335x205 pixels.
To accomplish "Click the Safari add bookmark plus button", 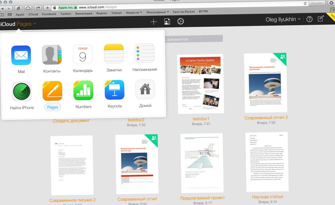I will (47, 8).
